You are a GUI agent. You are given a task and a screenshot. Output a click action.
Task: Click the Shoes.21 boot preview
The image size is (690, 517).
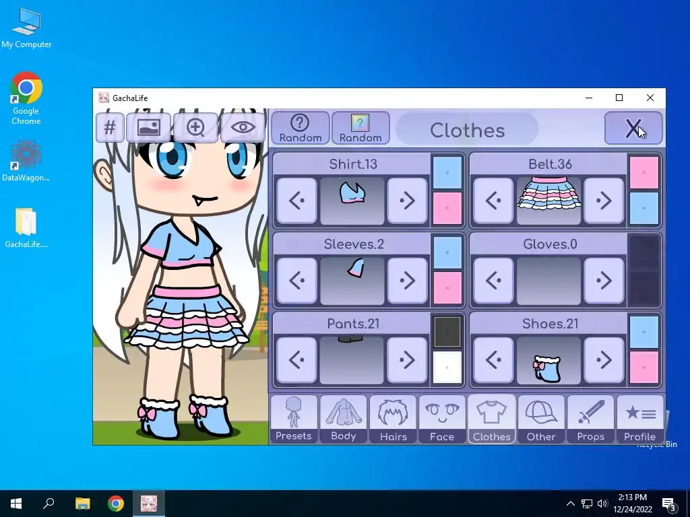coord(548,361)
